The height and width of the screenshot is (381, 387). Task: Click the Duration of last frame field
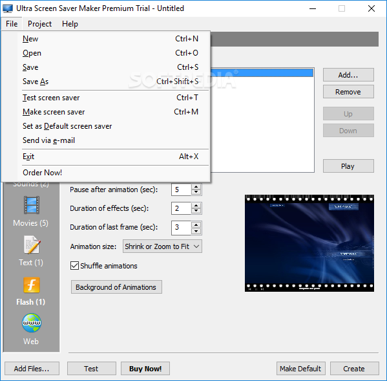click(x=182, y=228)
